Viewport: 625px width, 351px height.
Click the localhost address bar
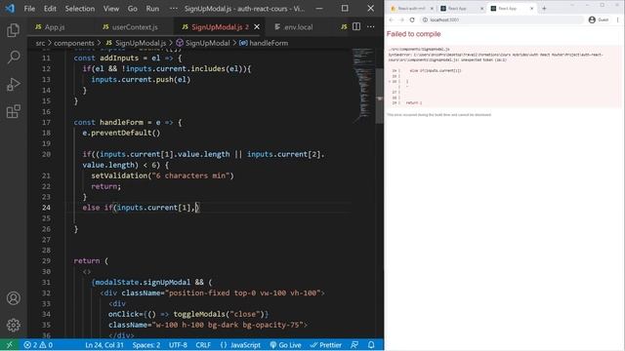coord(502,19)
